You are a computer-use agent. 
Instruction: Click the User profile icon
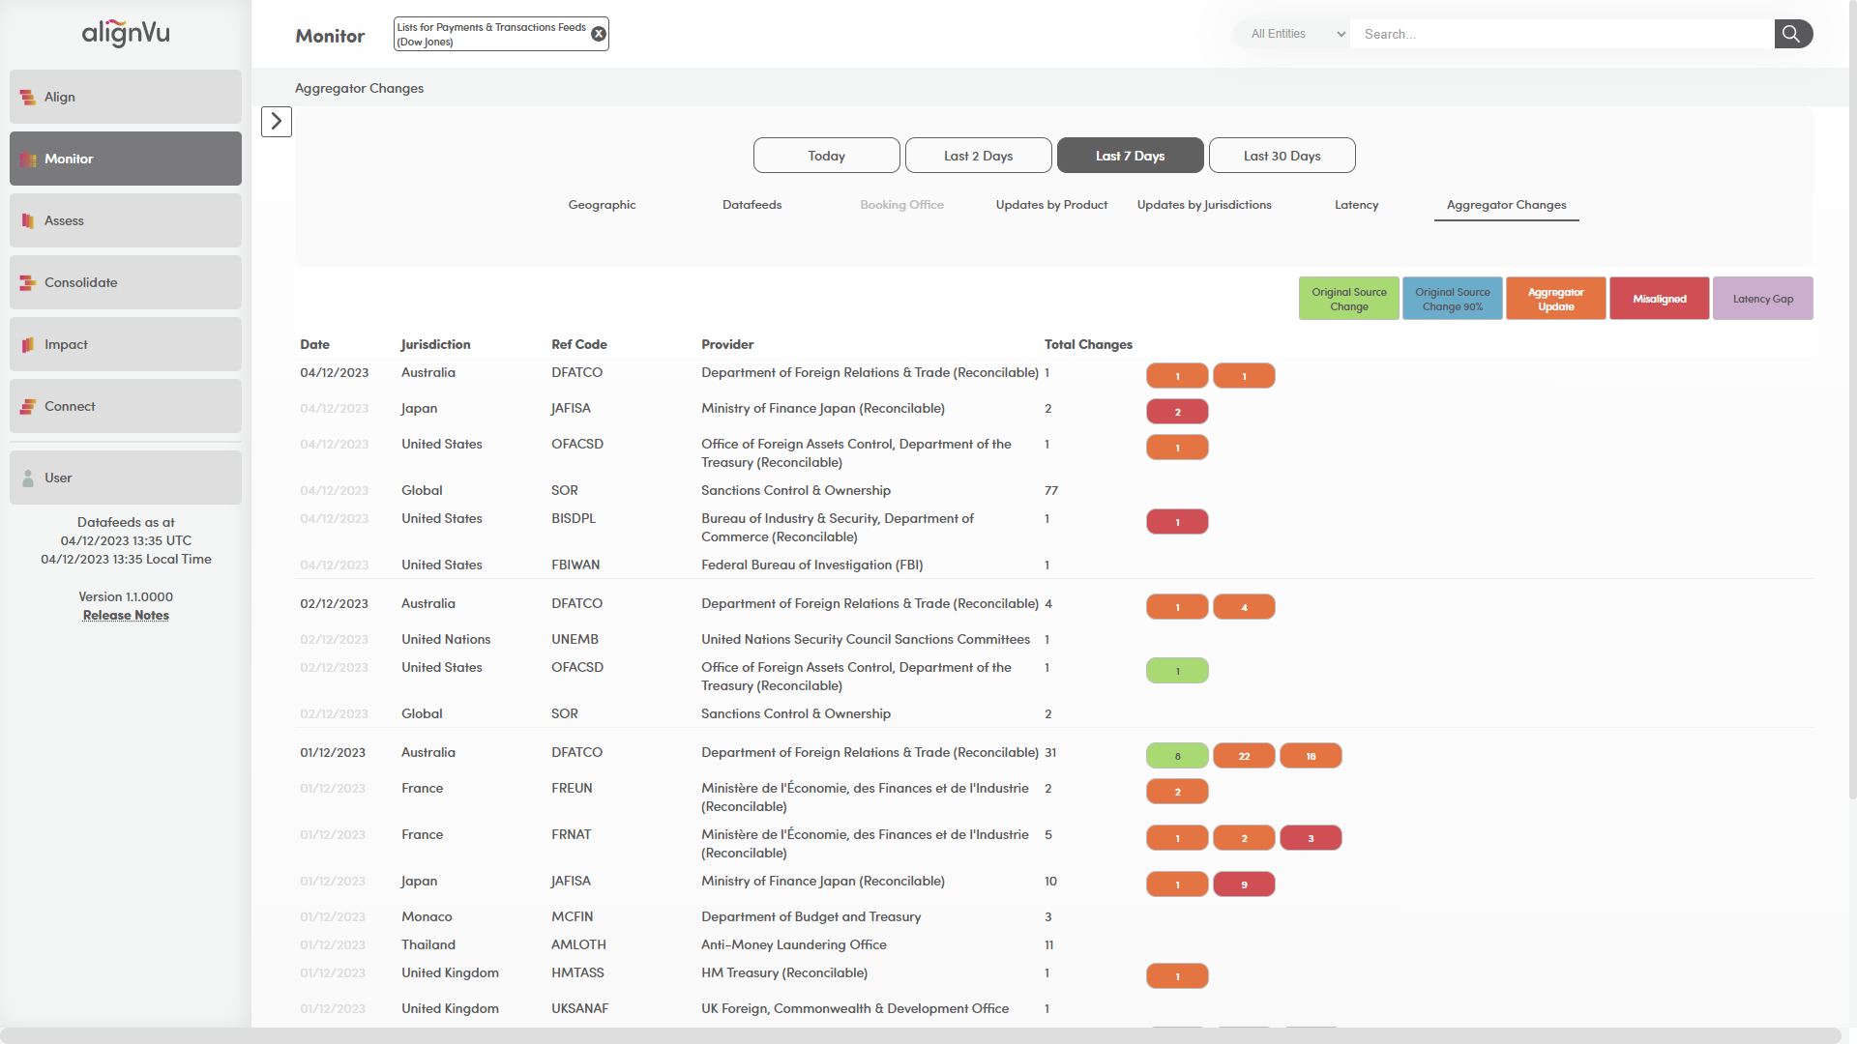(28, 478)
